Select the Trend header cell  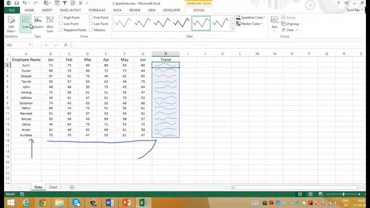coord(166,60)
